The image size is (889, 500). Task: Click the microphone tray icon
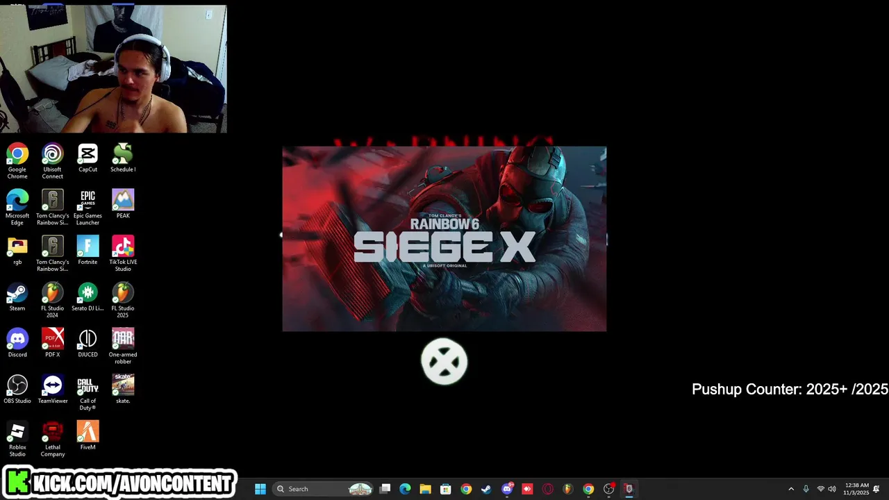click(806, 489)
